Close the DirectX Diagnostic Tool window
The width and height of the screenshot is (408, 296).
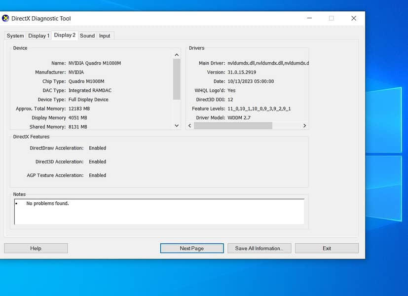(354, 18)
